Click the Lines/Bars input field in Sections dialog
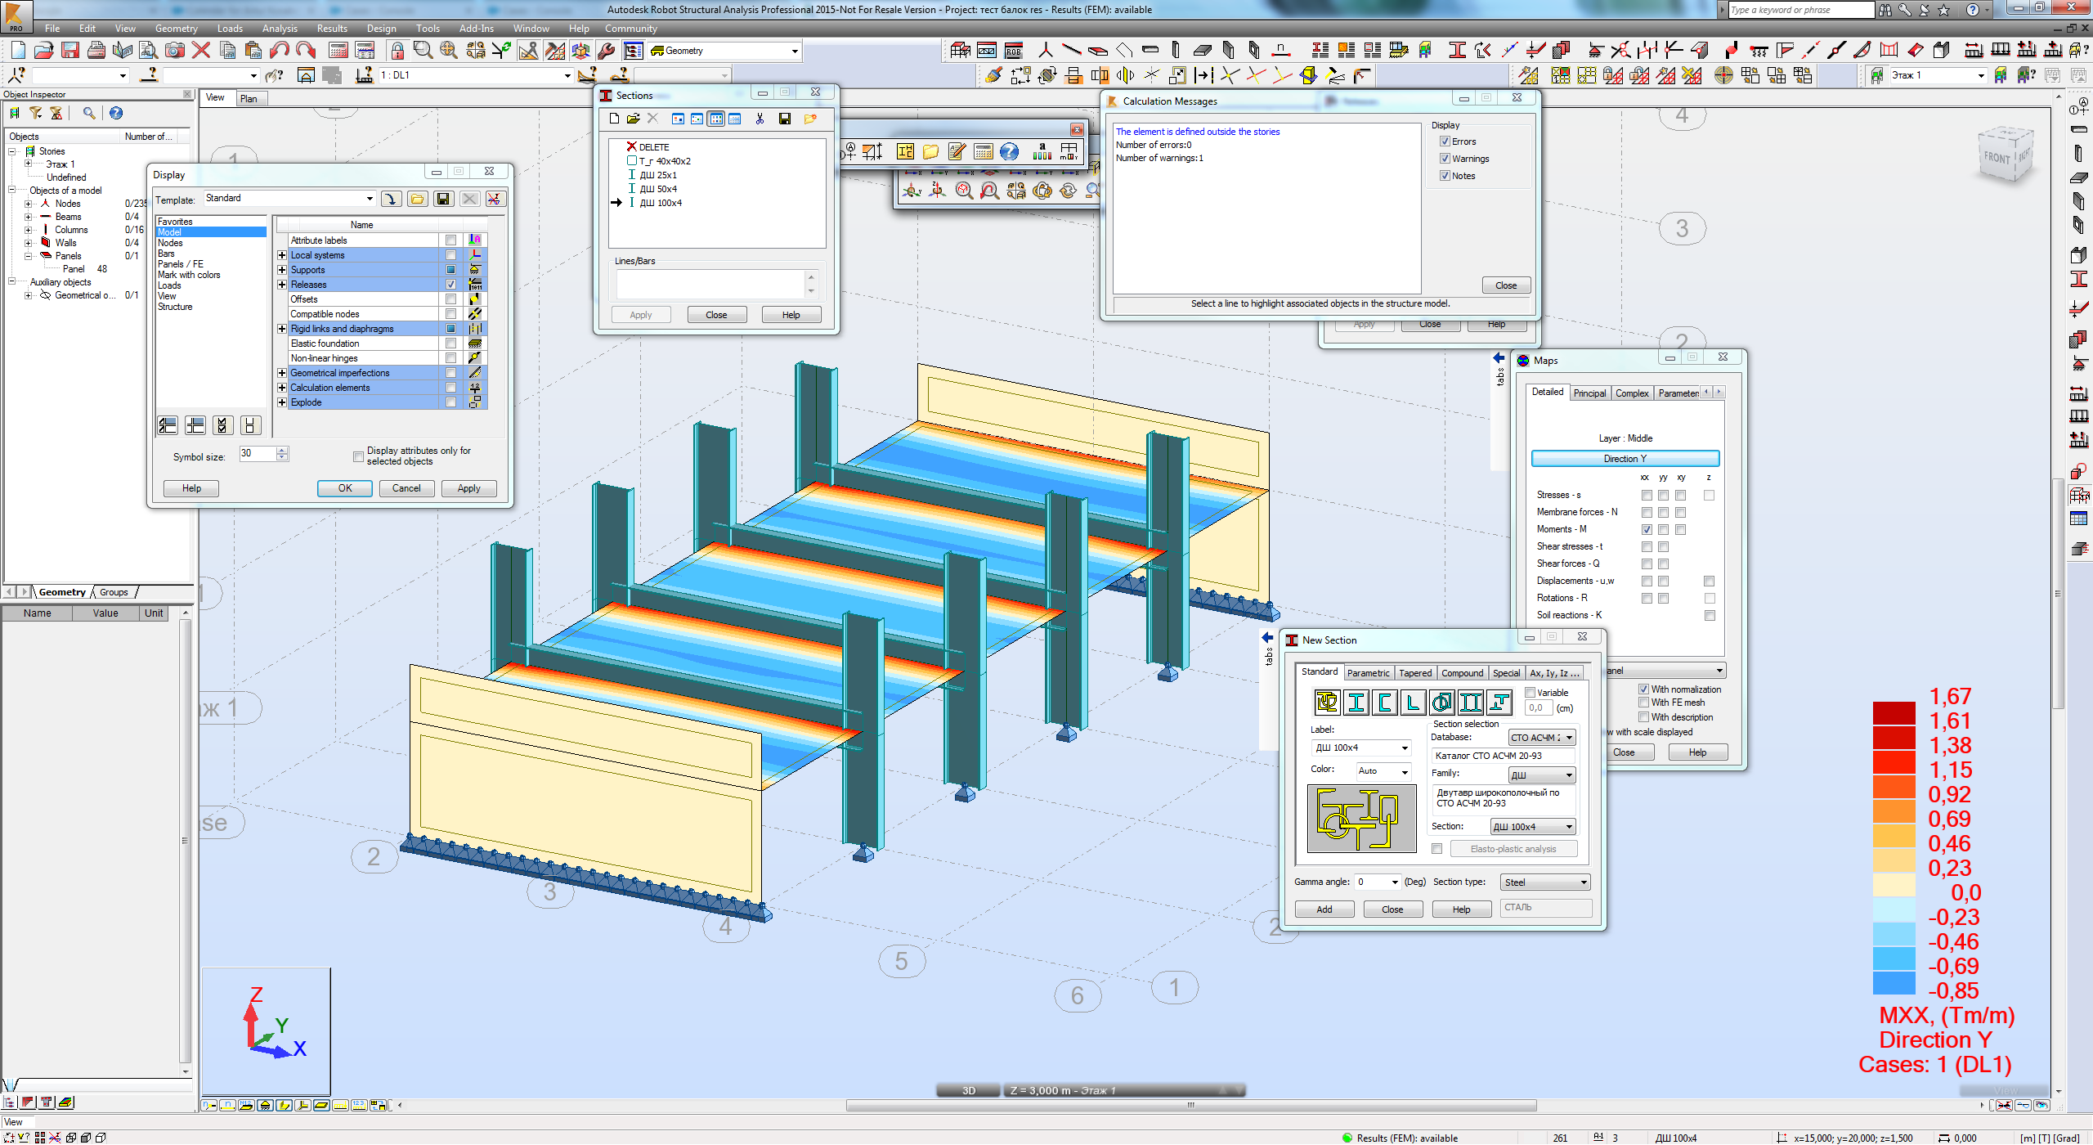2093x1145 pixels. coord(710,283)
